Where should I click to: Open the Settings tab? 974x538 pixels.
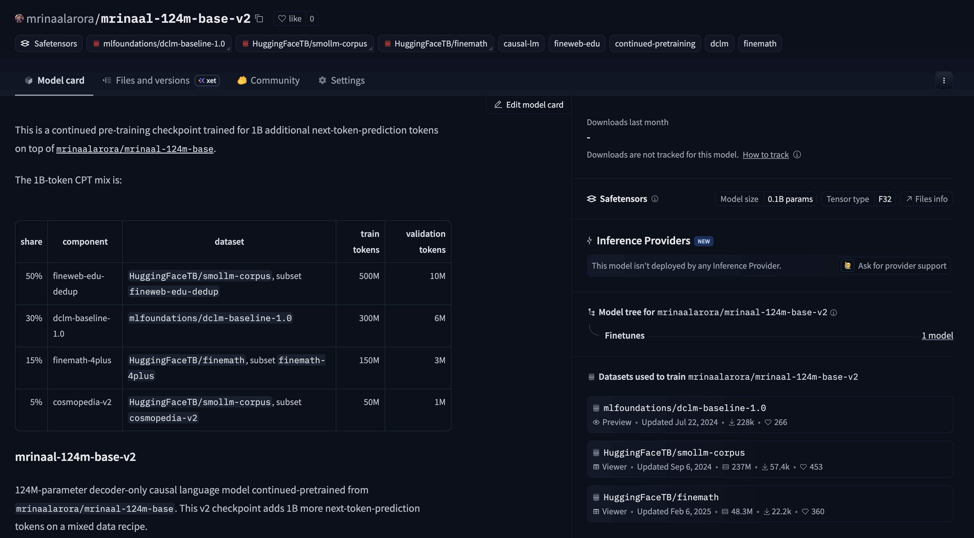(x=341, y=80)
